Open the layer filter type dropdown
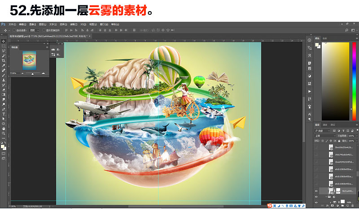This screenshot has height=210, width=359. tap(322, 131)
